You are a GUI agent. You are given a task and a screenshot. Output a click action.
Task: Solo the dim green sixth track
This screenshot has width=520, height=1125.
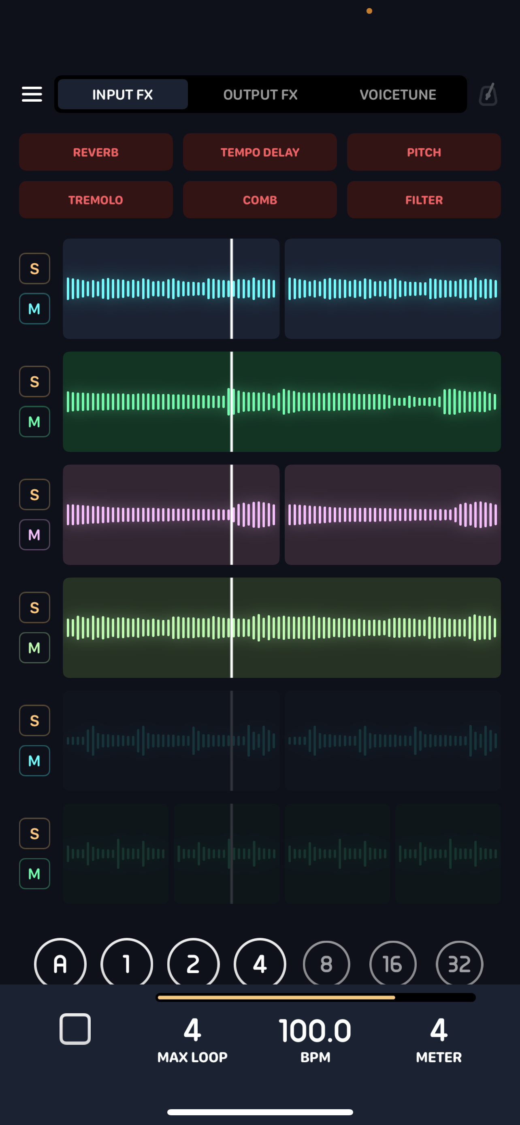pos(34,833)
